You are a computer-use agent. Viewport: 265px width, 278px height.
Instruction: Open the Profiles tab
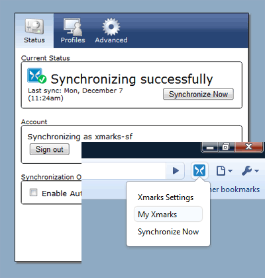[x=73, y=31]
